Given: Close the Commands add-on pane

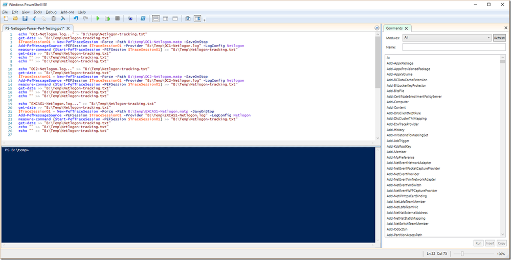Looking at the screenshot, I should [506, 28].
